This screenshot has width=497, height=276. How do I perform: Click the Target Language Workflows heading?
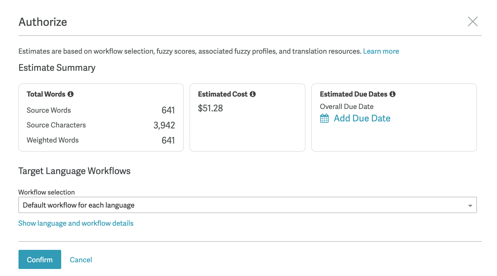pos(74,171)
